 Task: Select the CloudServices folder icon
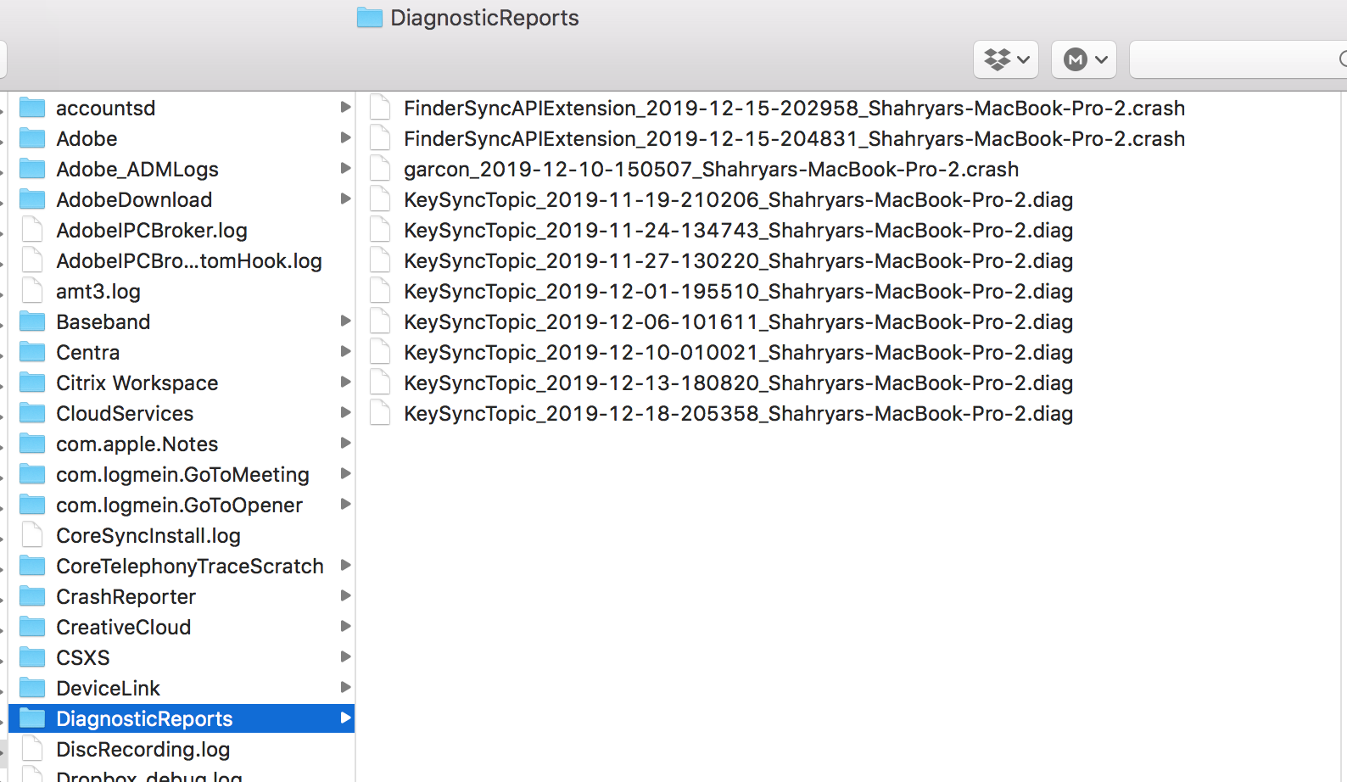[32, 413]
